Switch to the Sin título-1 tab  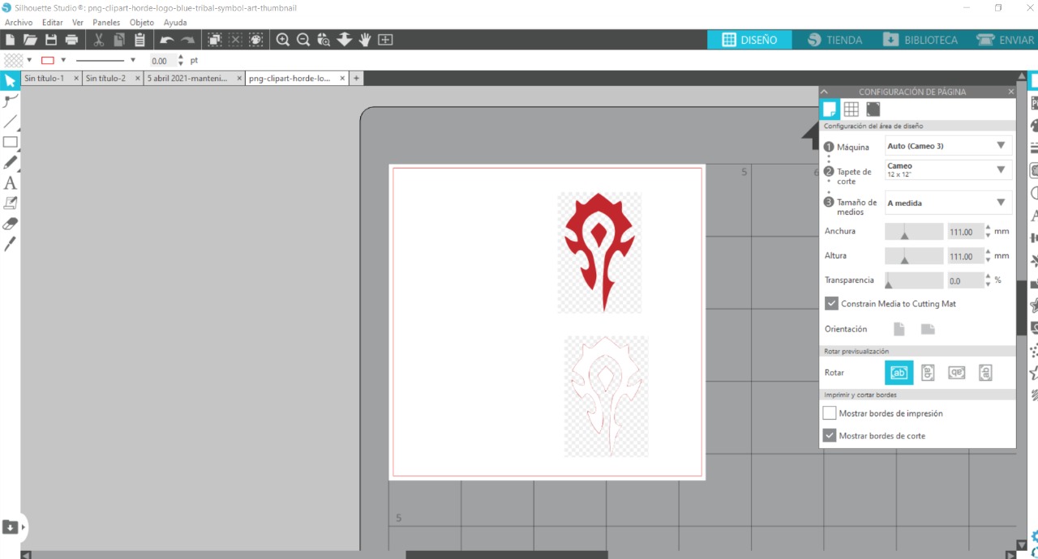pos(45,79)
